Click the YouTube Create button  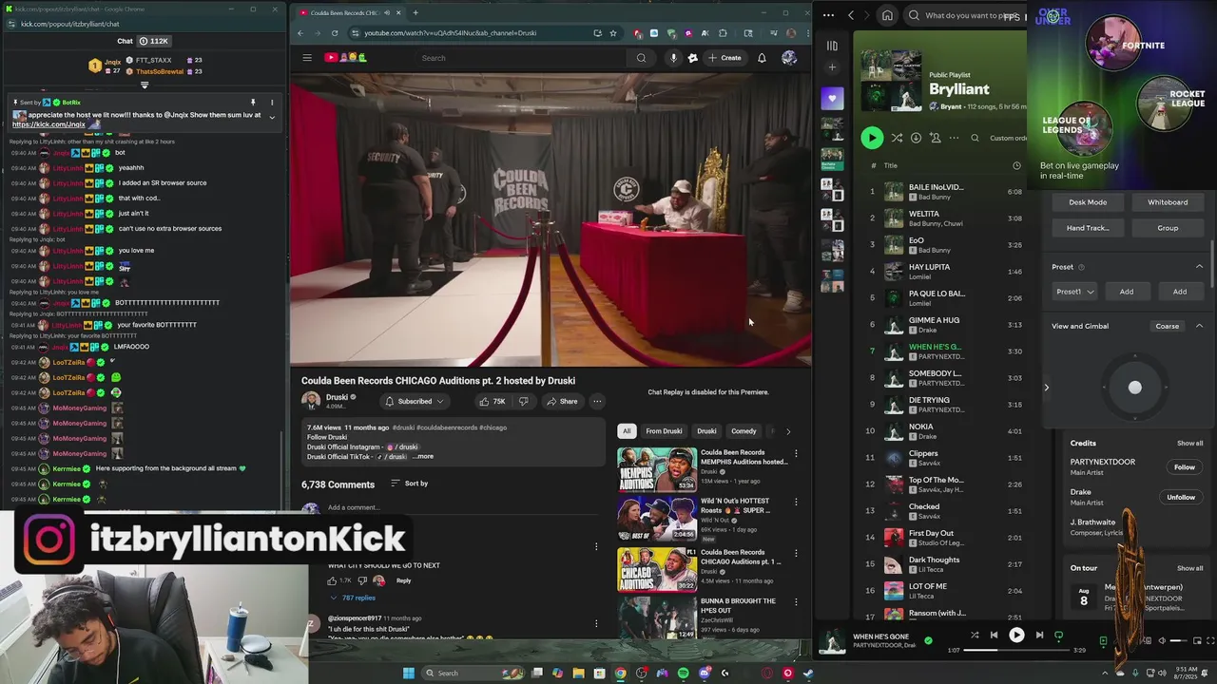point(724,58)
